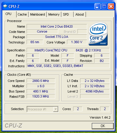This screenshot has height=133, width=117.
Task: Go to the SPD tab
Action: (x=67, y=14)
